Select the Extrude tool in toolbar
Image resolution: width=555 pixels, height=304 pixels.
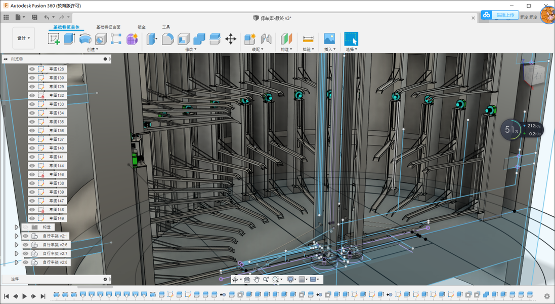coord(69,39)
